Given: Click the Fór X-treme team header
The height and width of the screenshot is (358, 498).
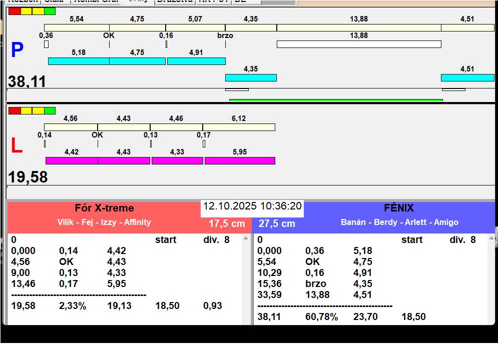Looking at the screenshot, I should point(104,208).
